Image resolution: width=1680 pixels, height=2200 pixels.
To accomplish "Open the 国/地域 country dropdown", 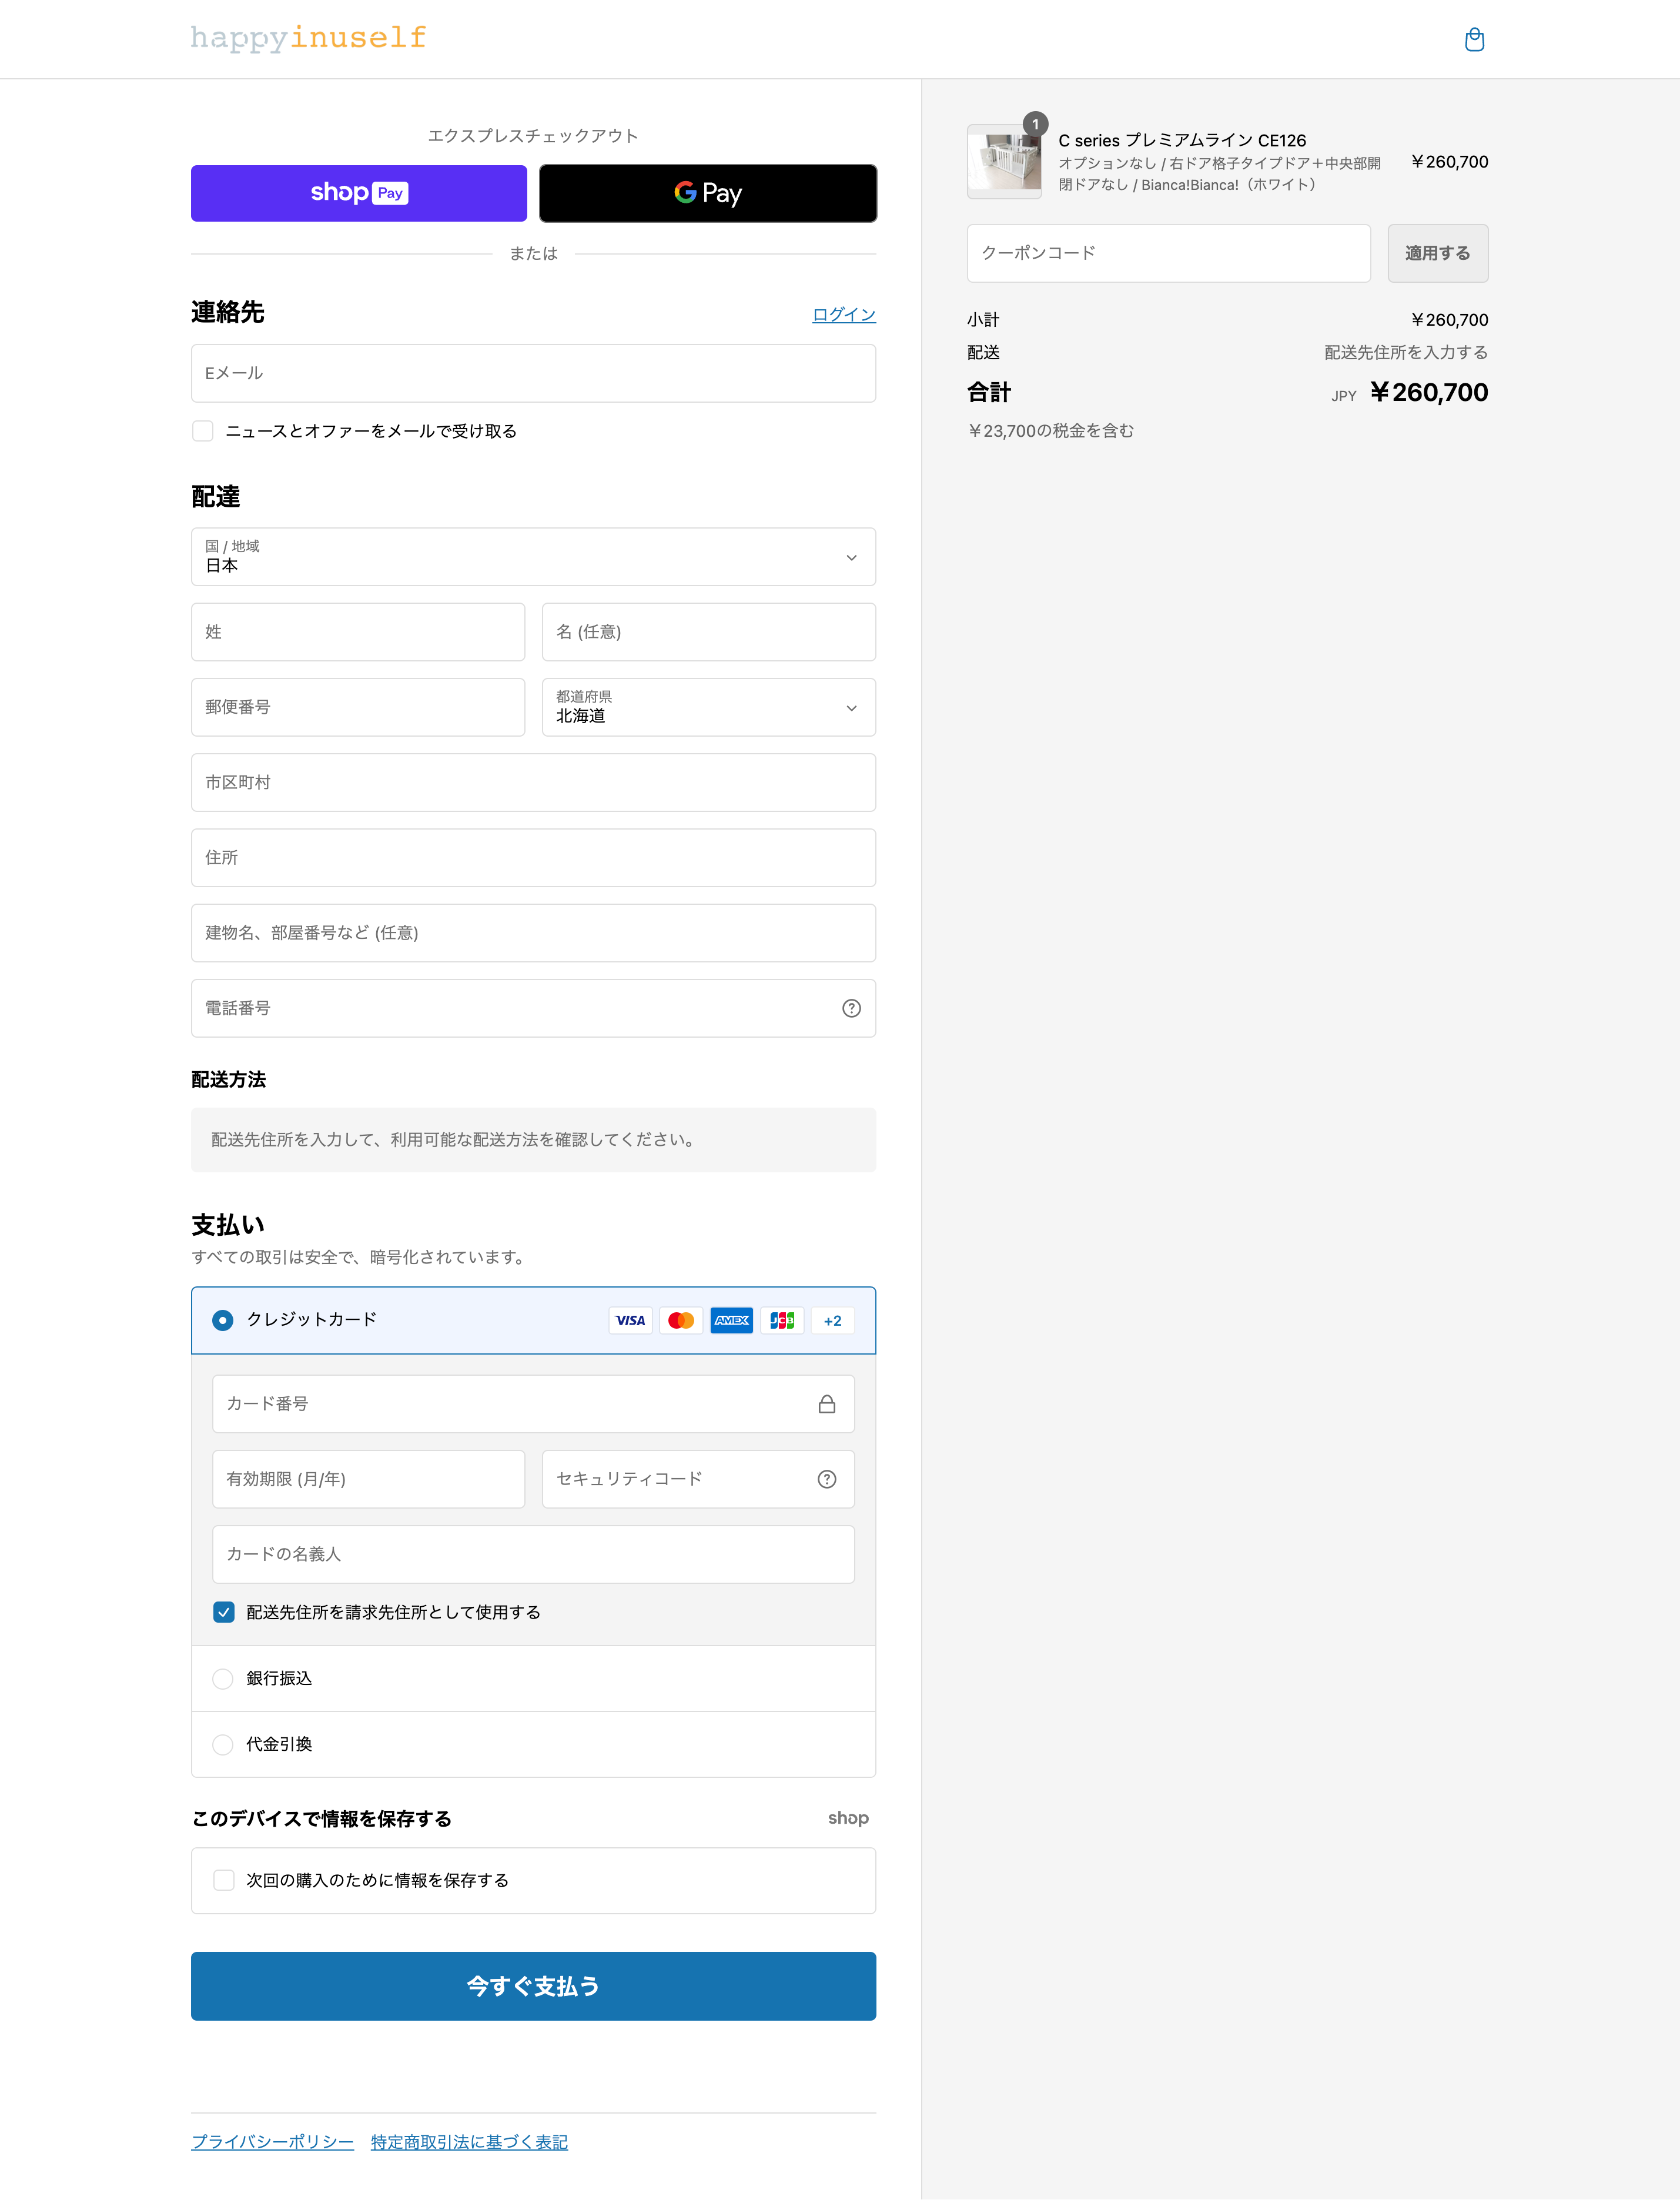I will (x=533, y=557).
